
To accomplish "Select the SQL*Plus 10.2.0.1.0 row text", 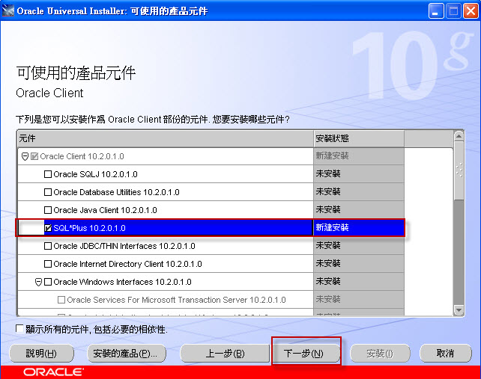I will tap(89, 228).
